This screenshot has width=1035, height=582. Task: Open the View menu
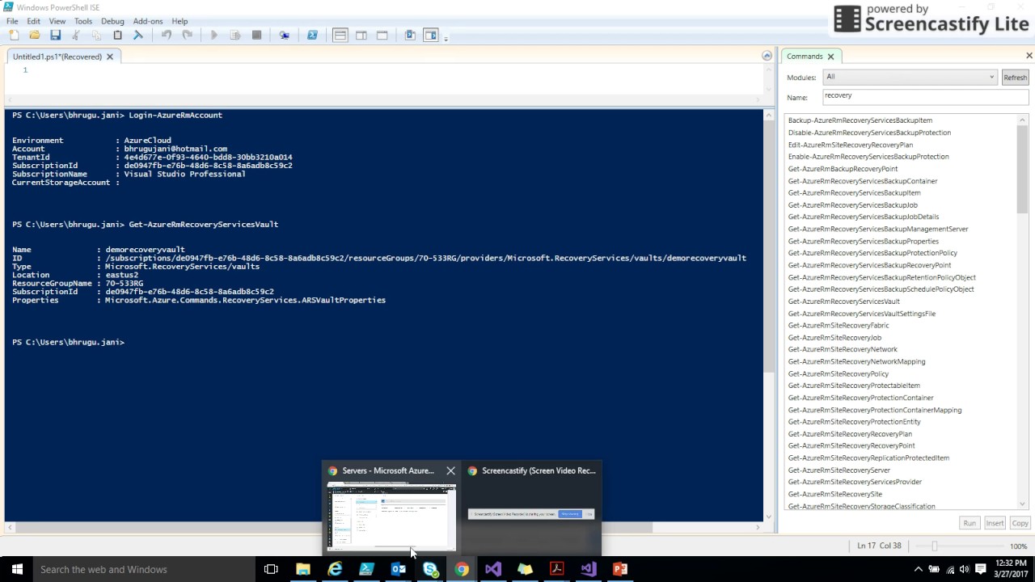tap(57, 21)
